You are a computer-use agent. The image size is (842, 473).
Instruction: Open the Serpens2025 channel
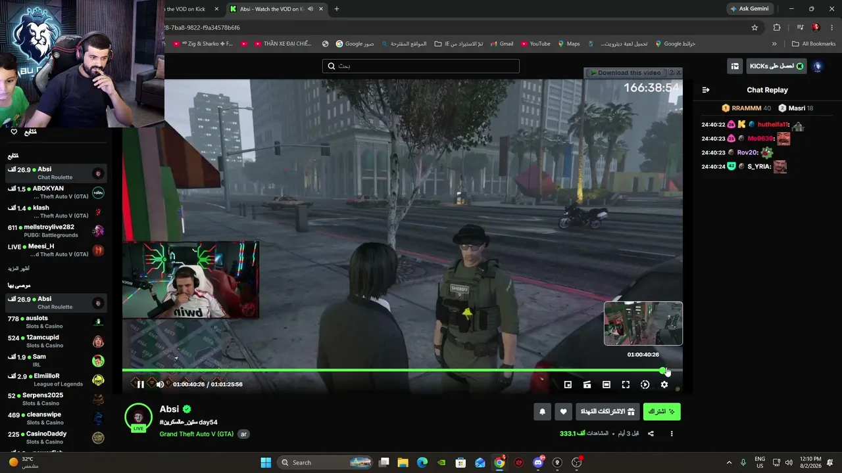pos(56,399)
